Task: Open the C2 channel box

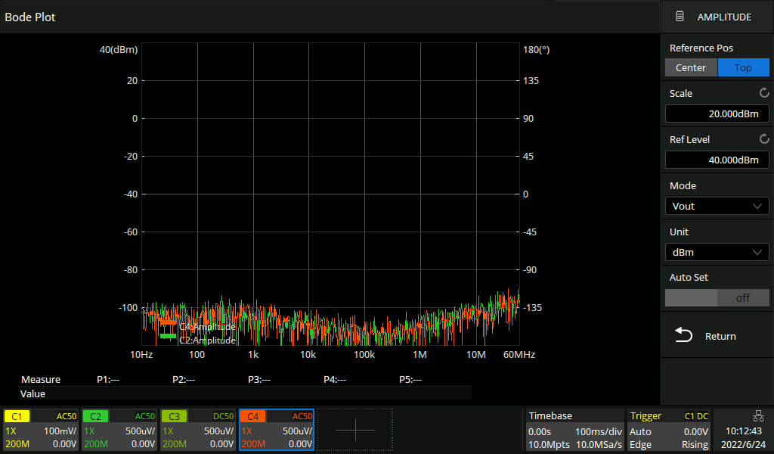Action: click(x=119, y=430)
